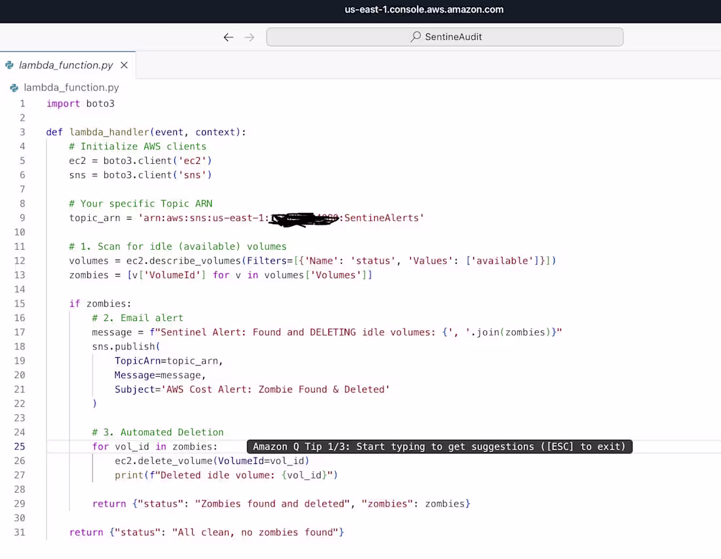Click the '# Your specific Topic ARN' comment
This screenshot has width=721, height=559.
(x=141, y=204)
